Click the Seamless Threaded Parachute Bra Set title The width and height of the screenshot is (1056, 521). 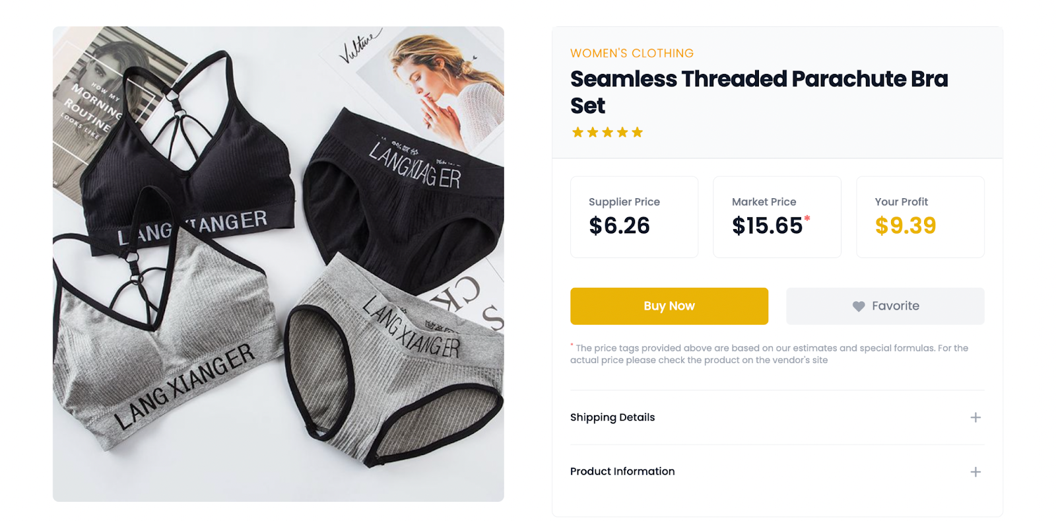pyautogui.click(x=759, y=92)
